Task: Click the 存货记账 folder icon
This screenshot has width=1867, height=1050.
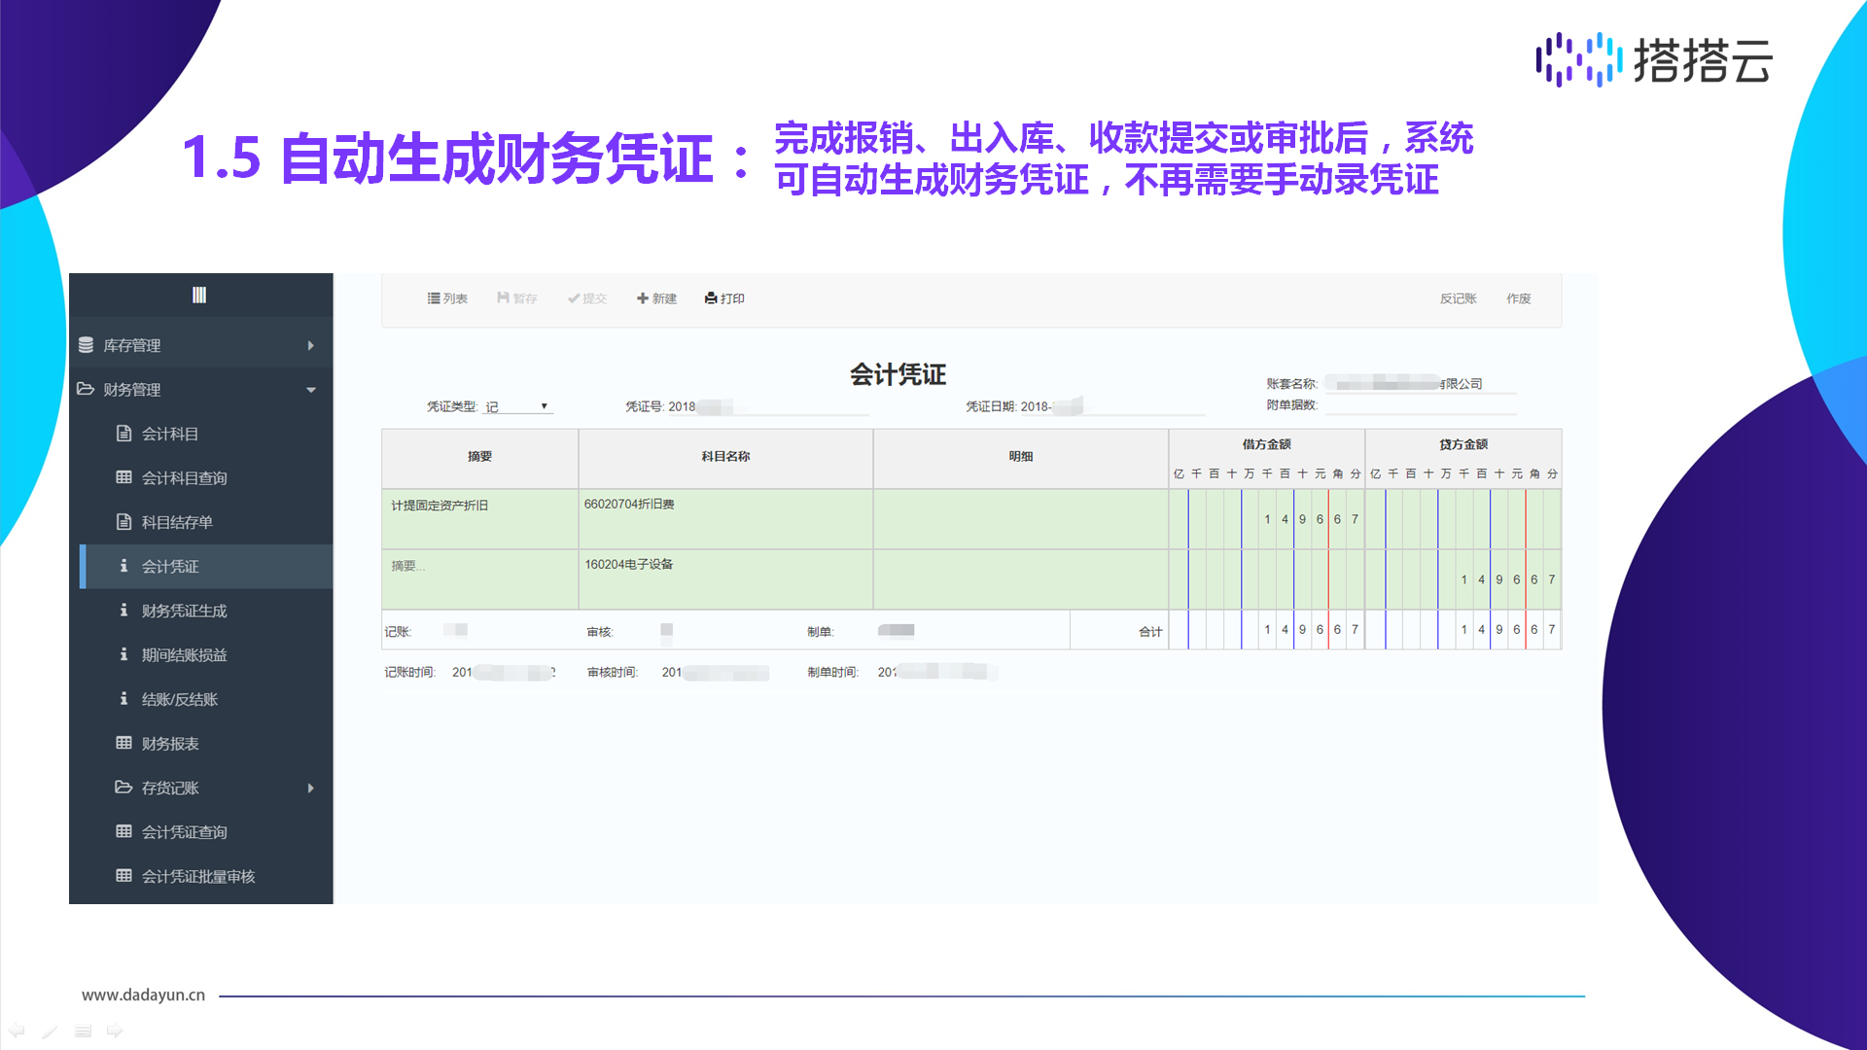Action: 123,787
